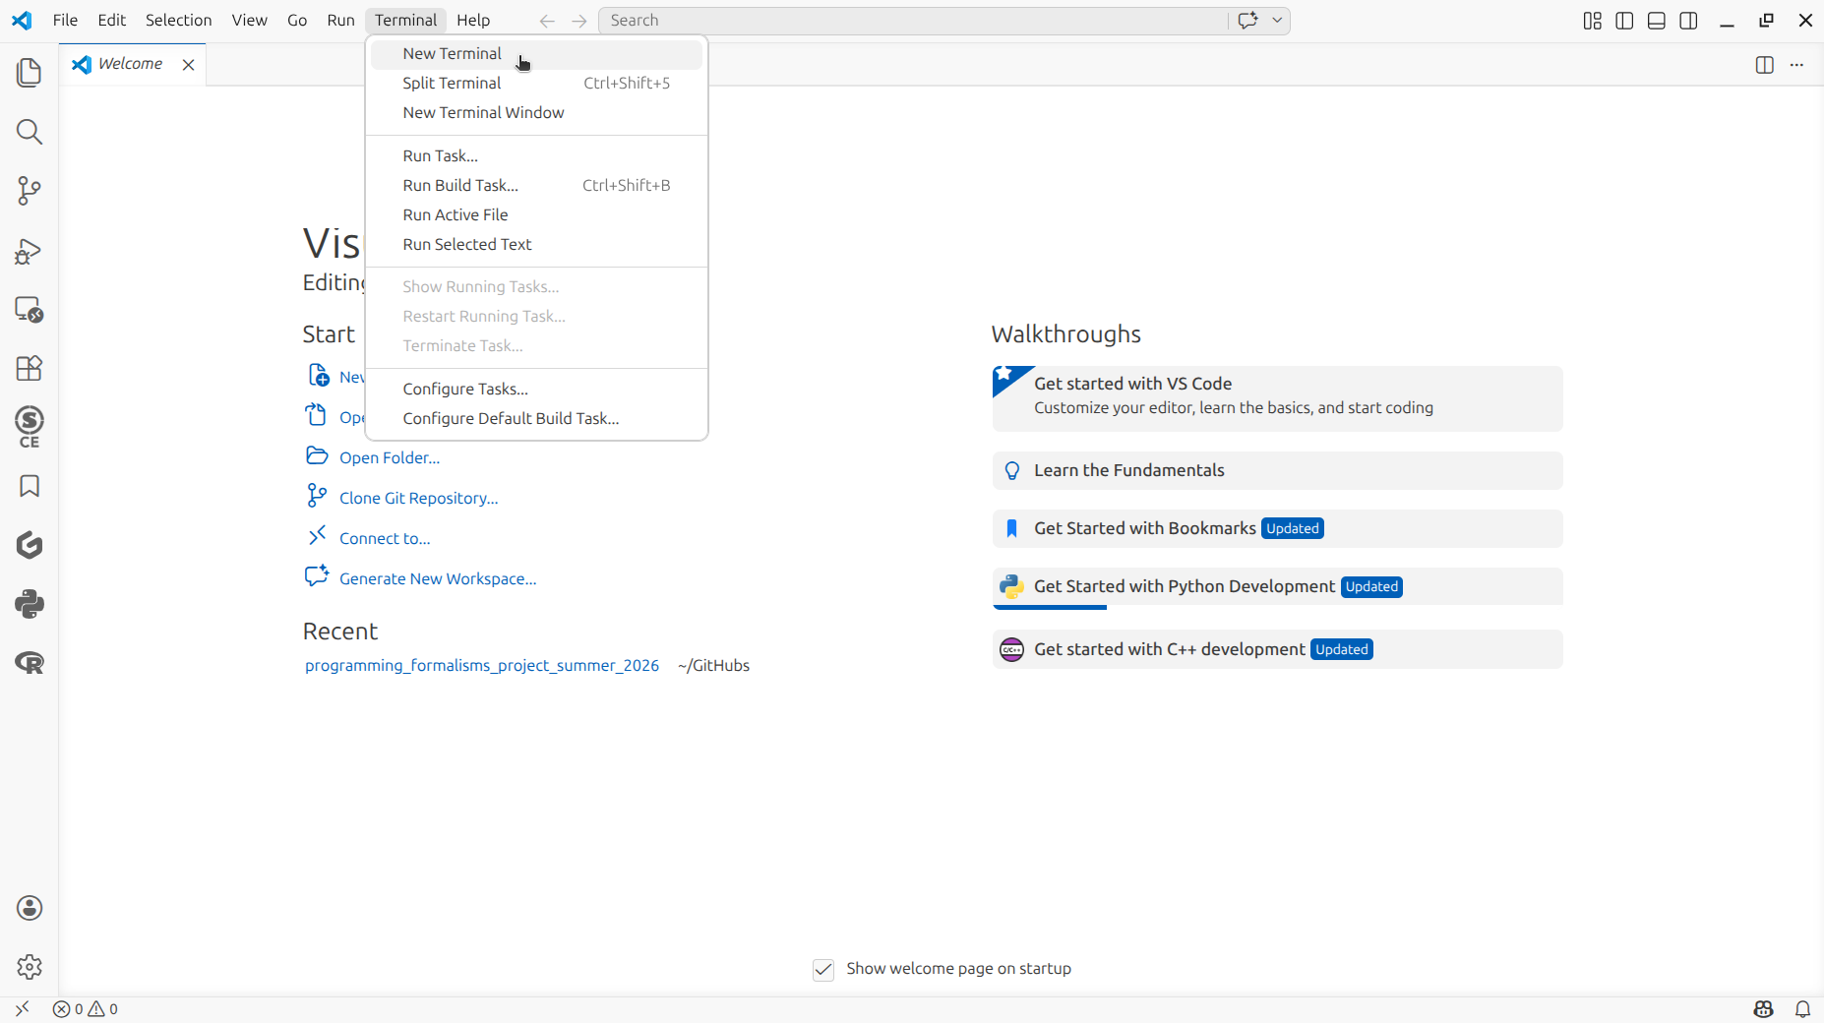
Task: Click the title bar Search field
Action: pos(913,21)
